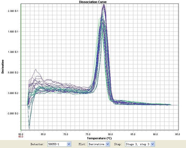Click the Detector: label text

(x=37, y=144)
